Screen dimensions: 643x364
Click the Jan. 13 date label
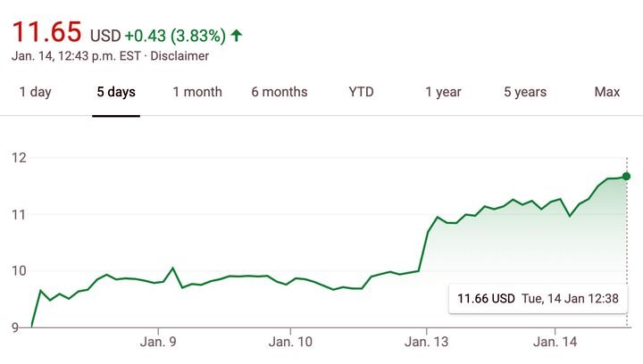pyautogui.click(x=428, y=342)
